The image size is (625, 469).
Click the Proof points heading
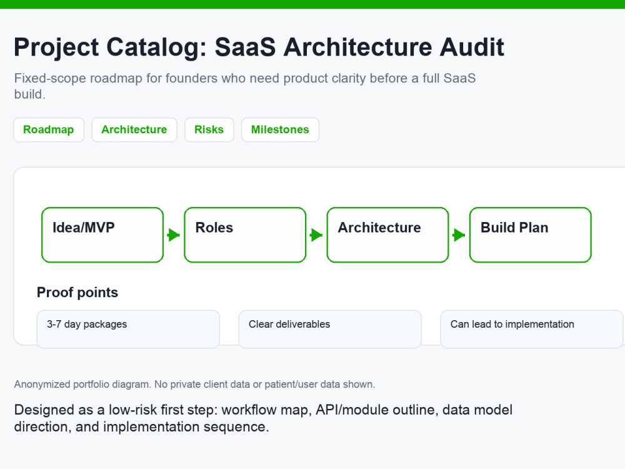(x=77, y=292)
